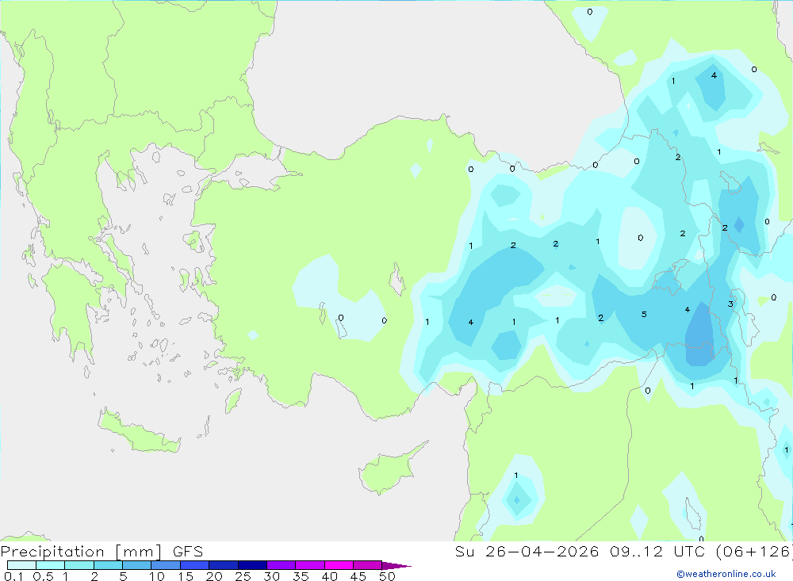Select the 2–5 mm legend color swatch
Viewport: 793px width, 581px height.
pos(108,565)
